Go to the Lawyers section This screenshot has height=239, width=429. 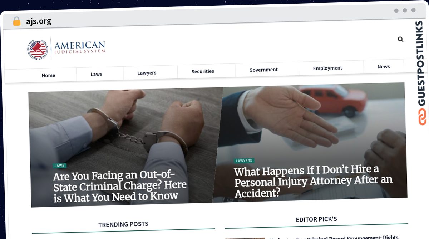(147, 73)
